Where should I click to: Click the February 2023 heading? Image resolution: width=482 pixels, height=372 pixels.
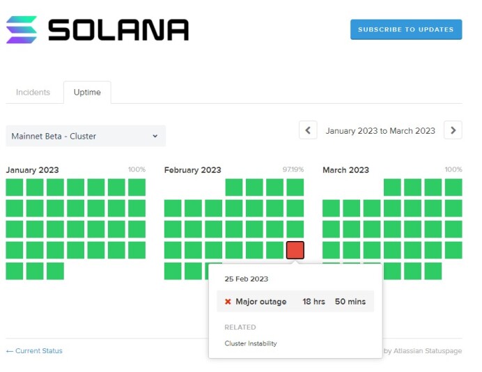192,170
